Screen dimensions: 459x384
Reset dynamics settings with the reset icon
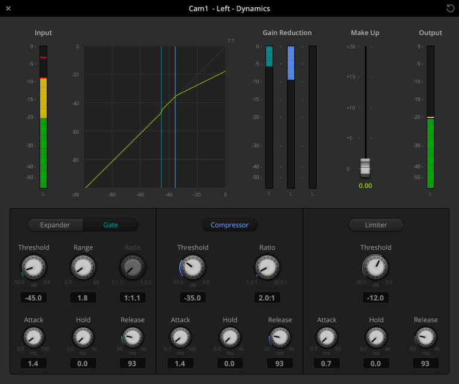450,8
